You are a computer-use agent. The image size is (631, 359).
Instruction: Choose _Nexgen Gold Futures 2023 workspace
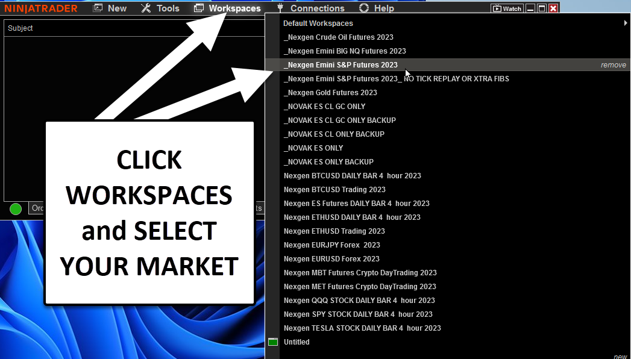click(x=330, y=93)
